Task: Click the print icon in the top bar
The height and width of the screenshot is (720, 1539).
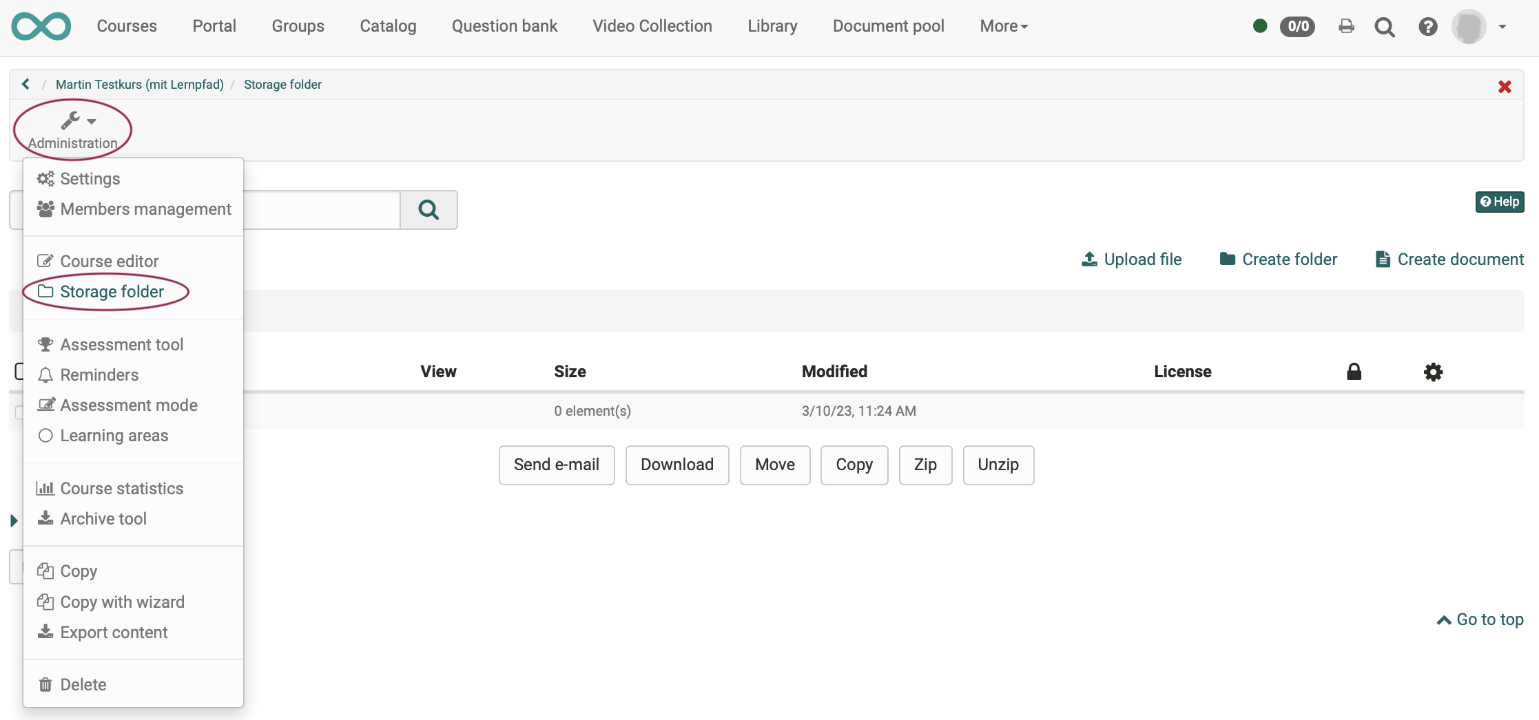Action: 1346,26
